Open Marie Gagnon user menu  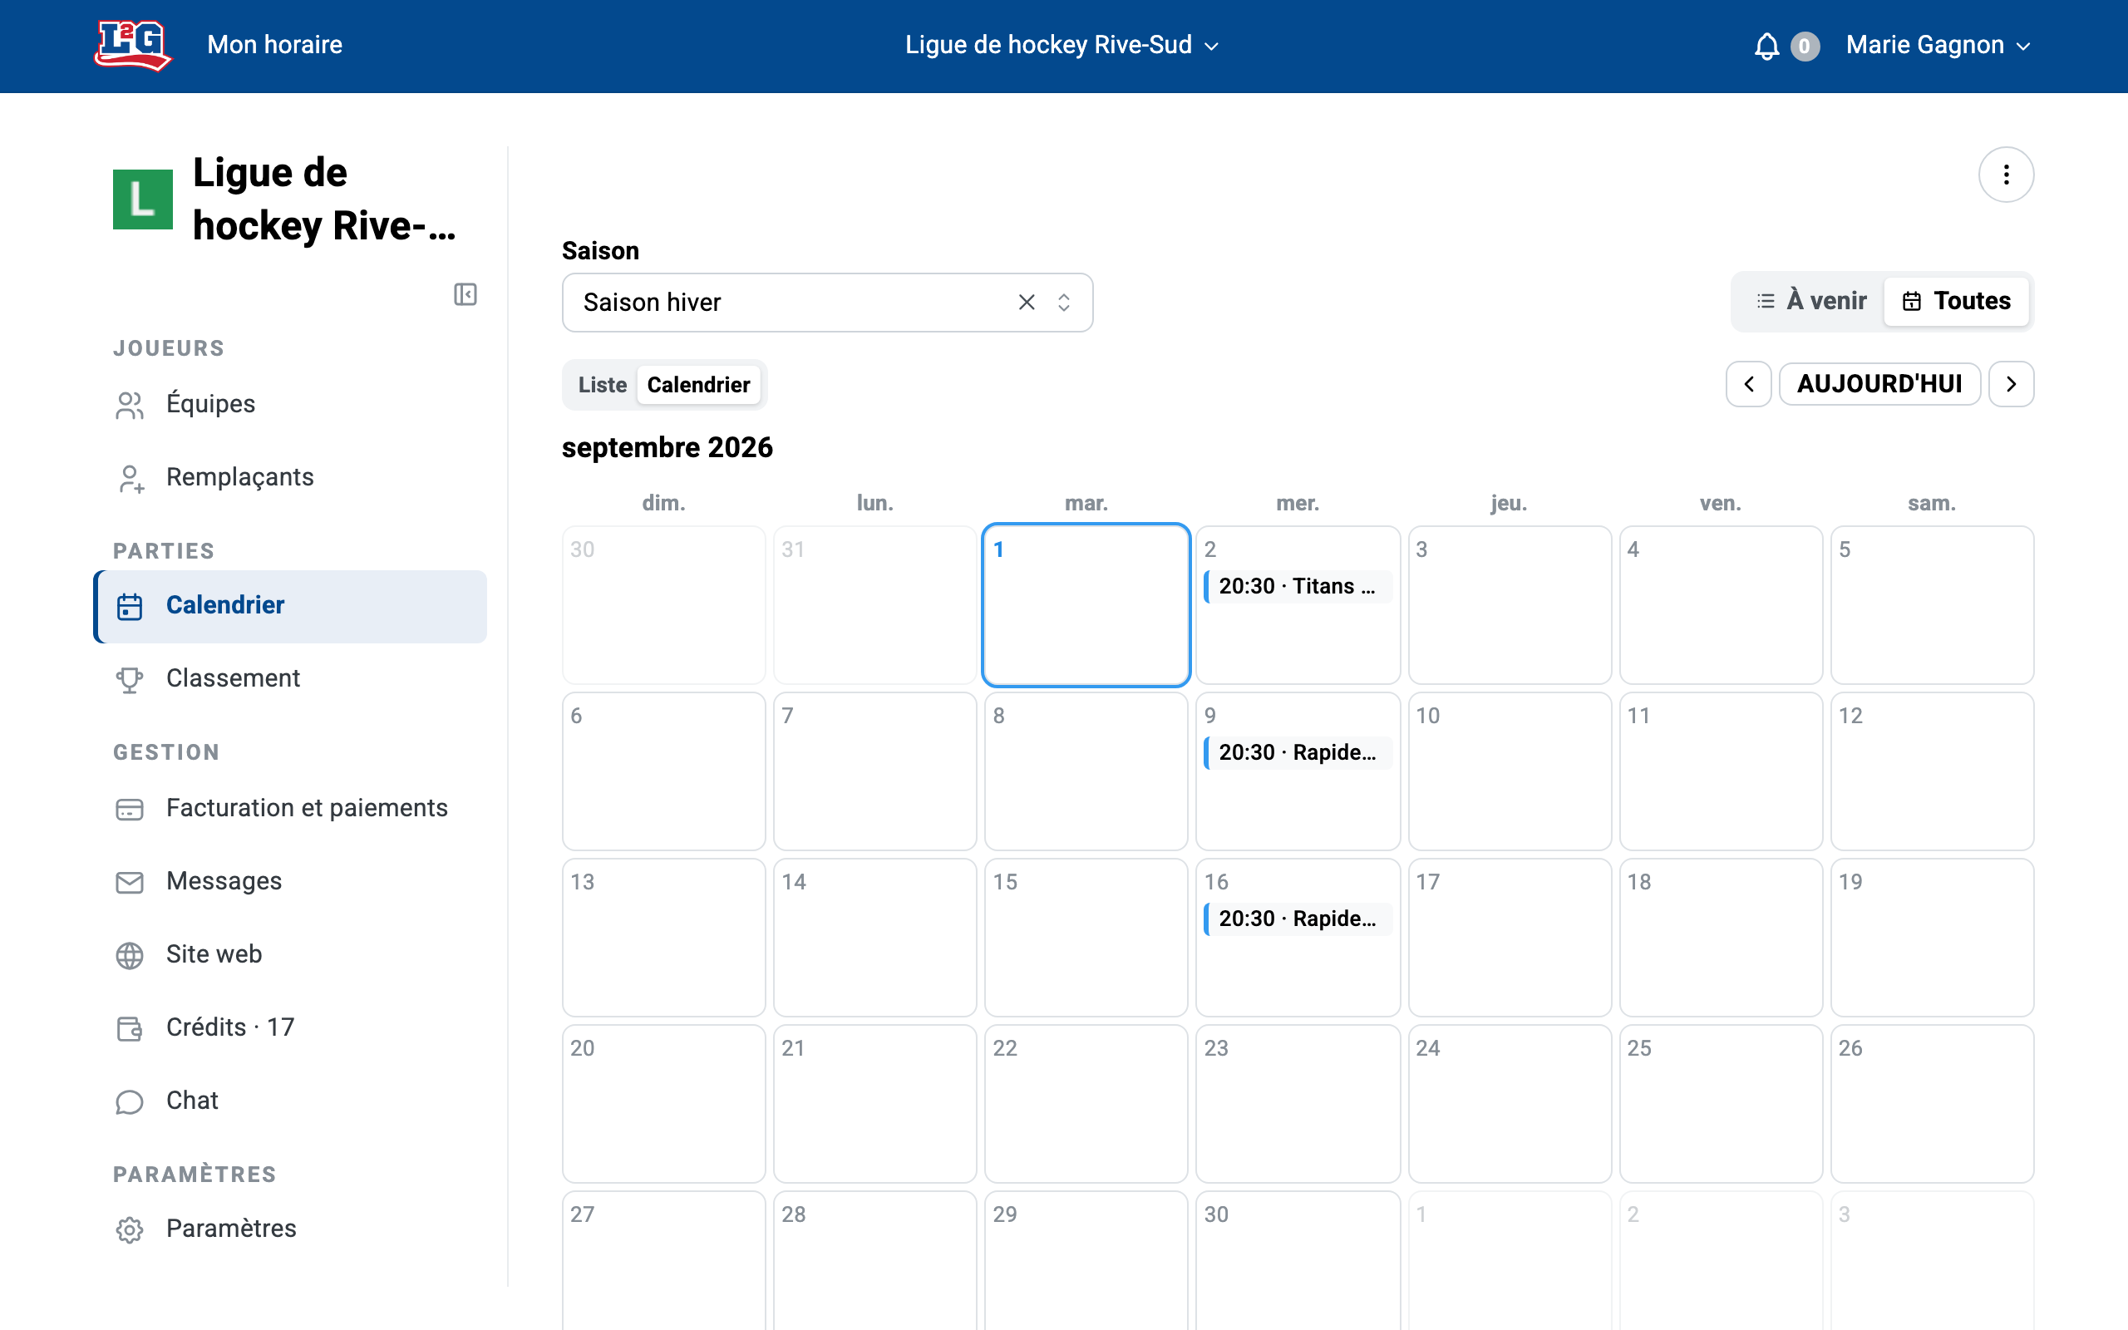tap(1938, 45)
